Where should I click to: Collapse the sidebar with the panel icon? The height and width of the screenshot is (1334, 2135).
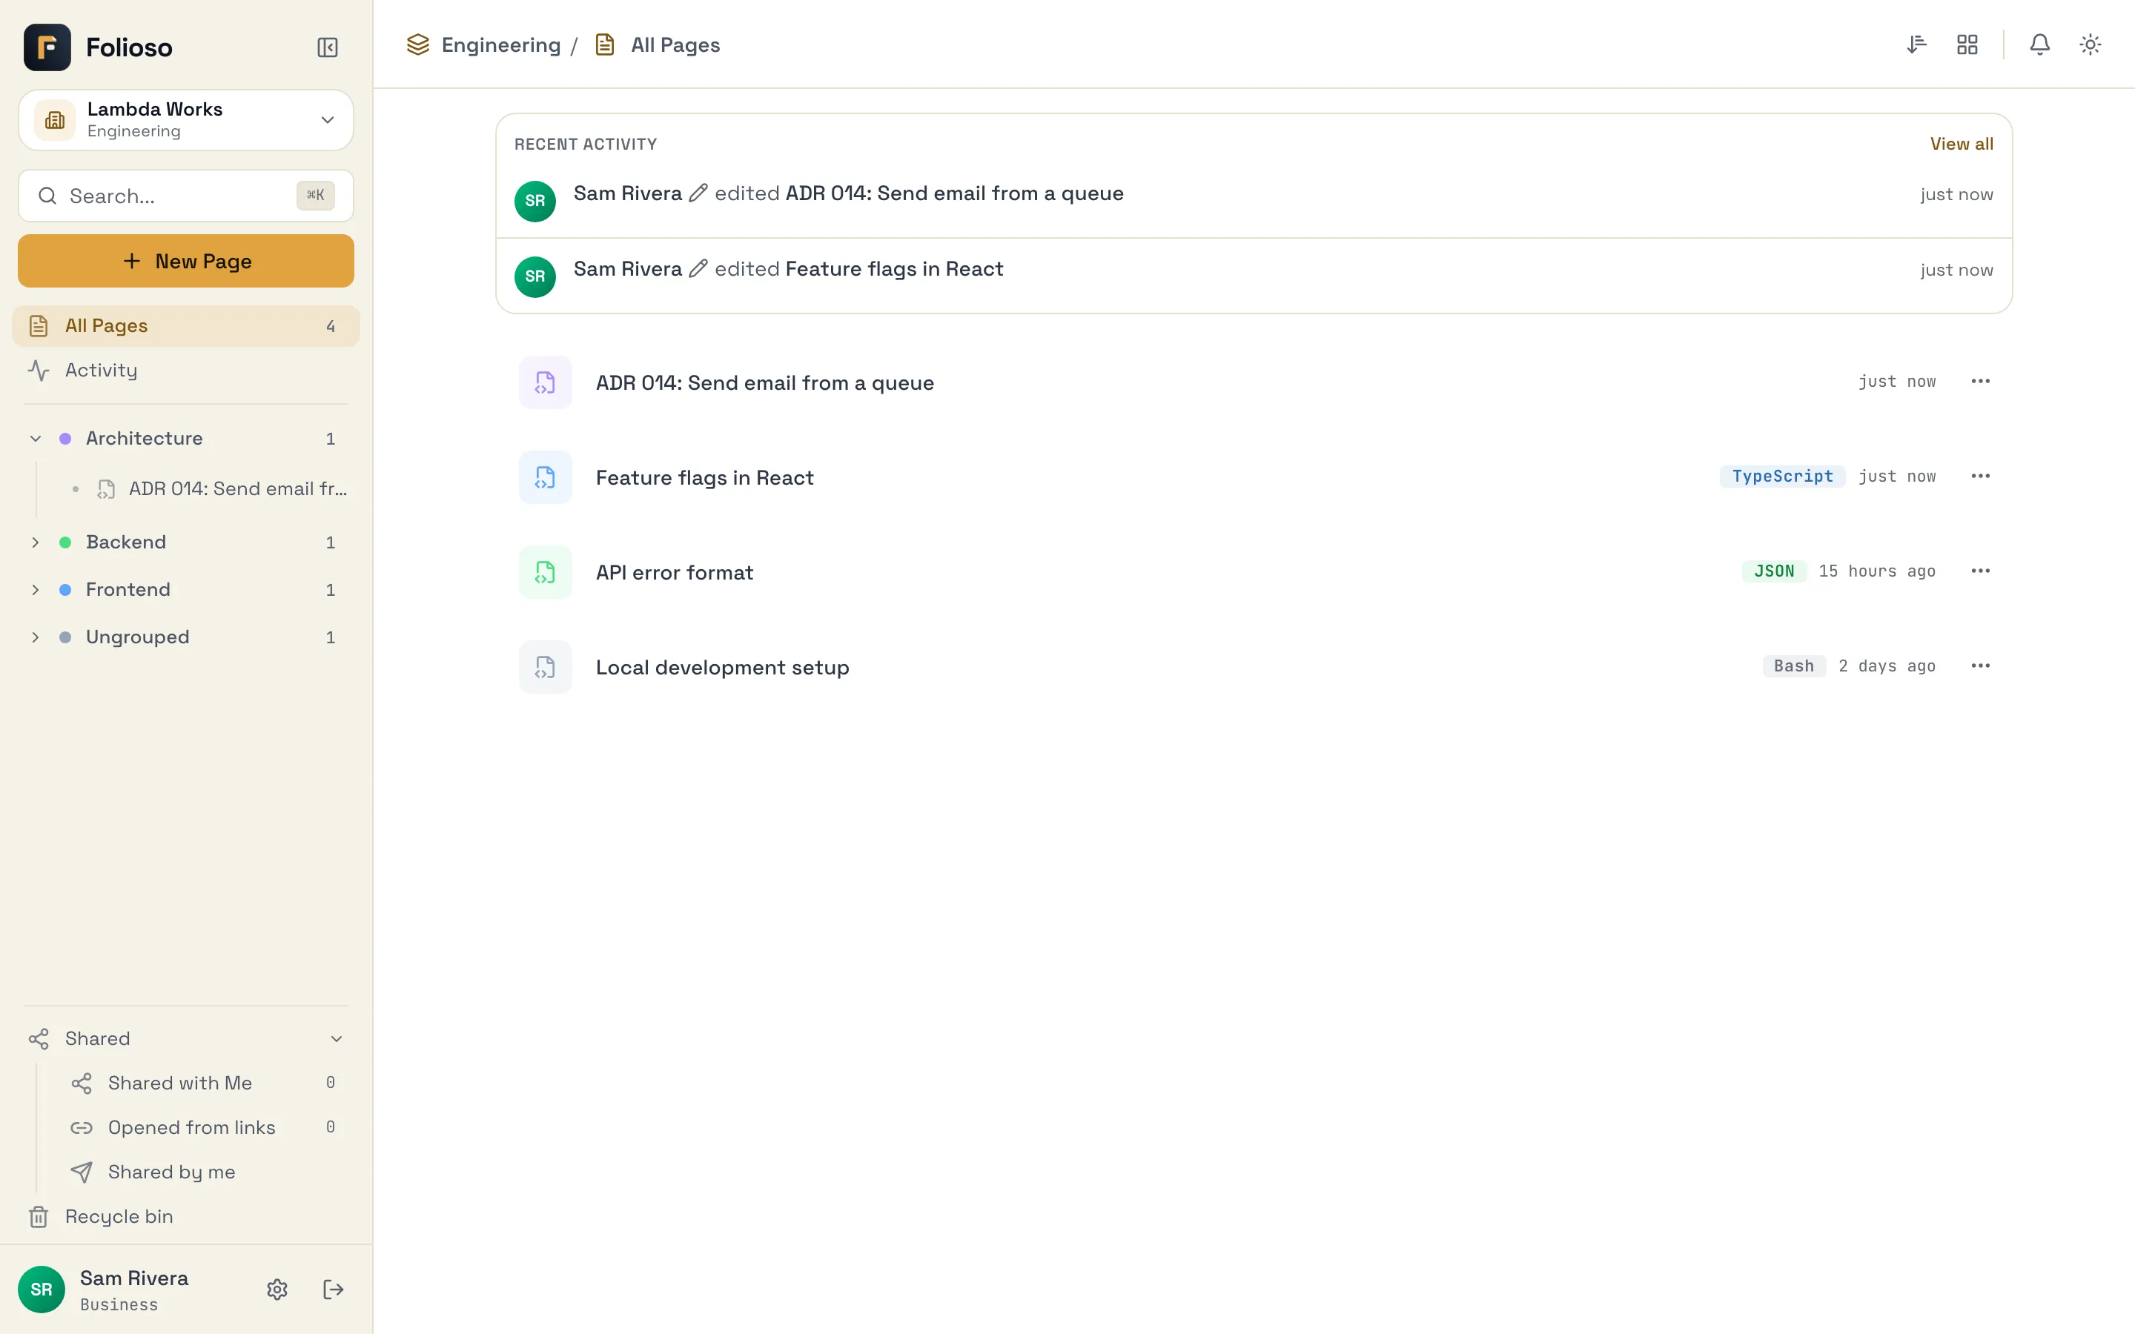[x=328, y=47]
